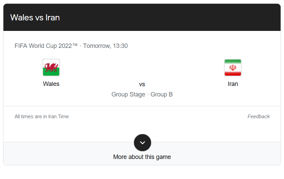
Task: Click the trademark symbol after World Cup 2022
Action: pos(75,46)
